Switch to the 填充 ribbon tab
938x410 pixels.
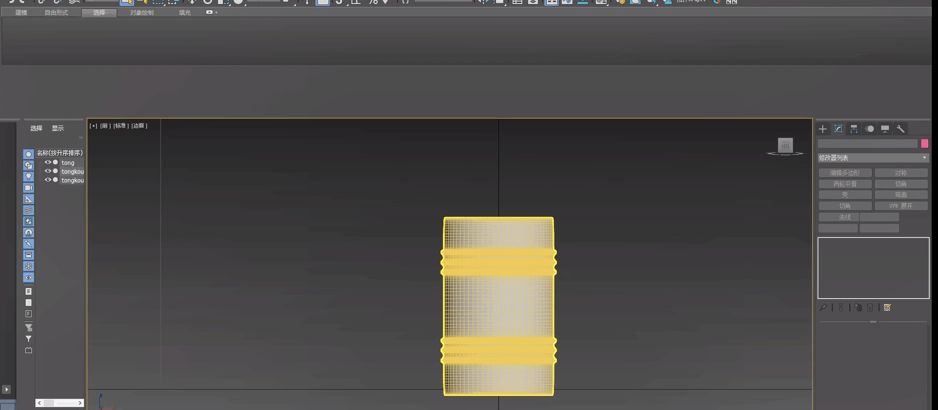point(185,12)
